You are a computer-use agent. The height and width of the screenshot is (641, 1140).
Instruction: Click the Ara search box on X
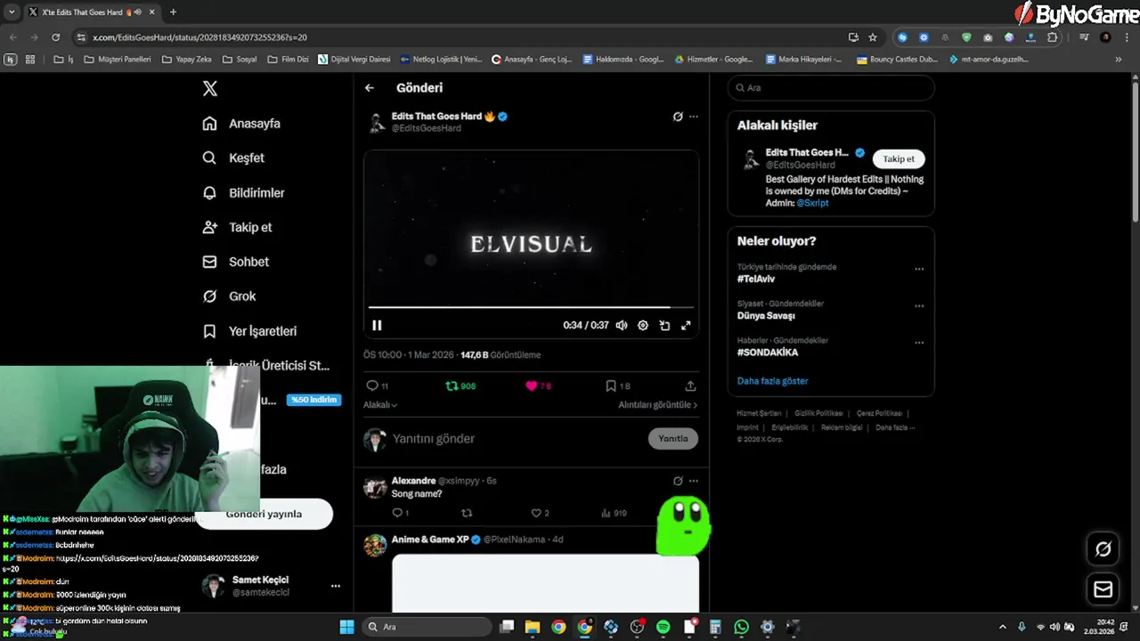831,88
